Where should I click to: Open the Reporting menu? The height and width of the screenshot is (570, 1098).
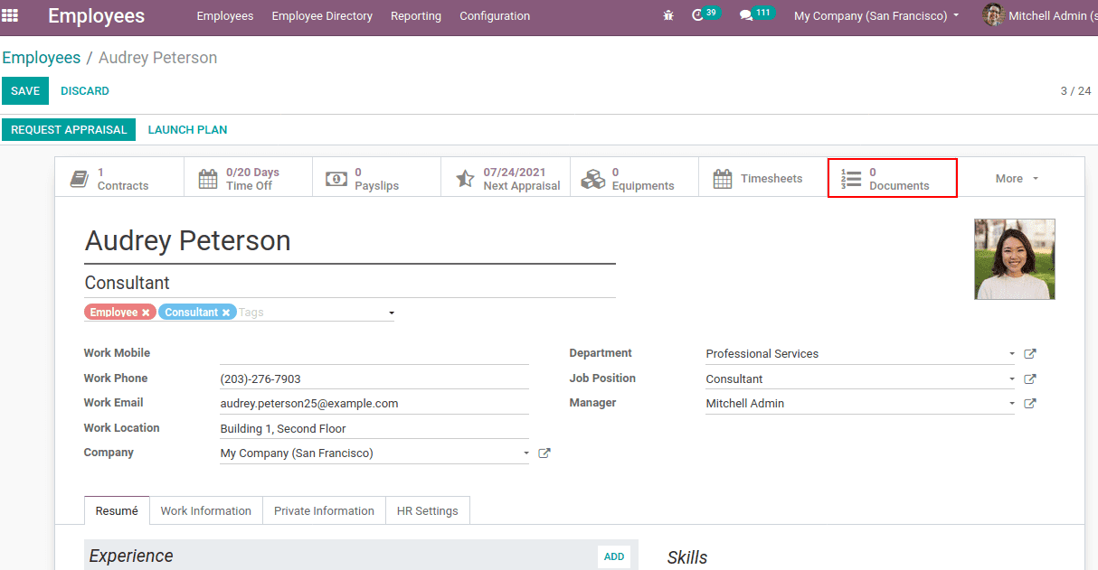pos(416,16)
